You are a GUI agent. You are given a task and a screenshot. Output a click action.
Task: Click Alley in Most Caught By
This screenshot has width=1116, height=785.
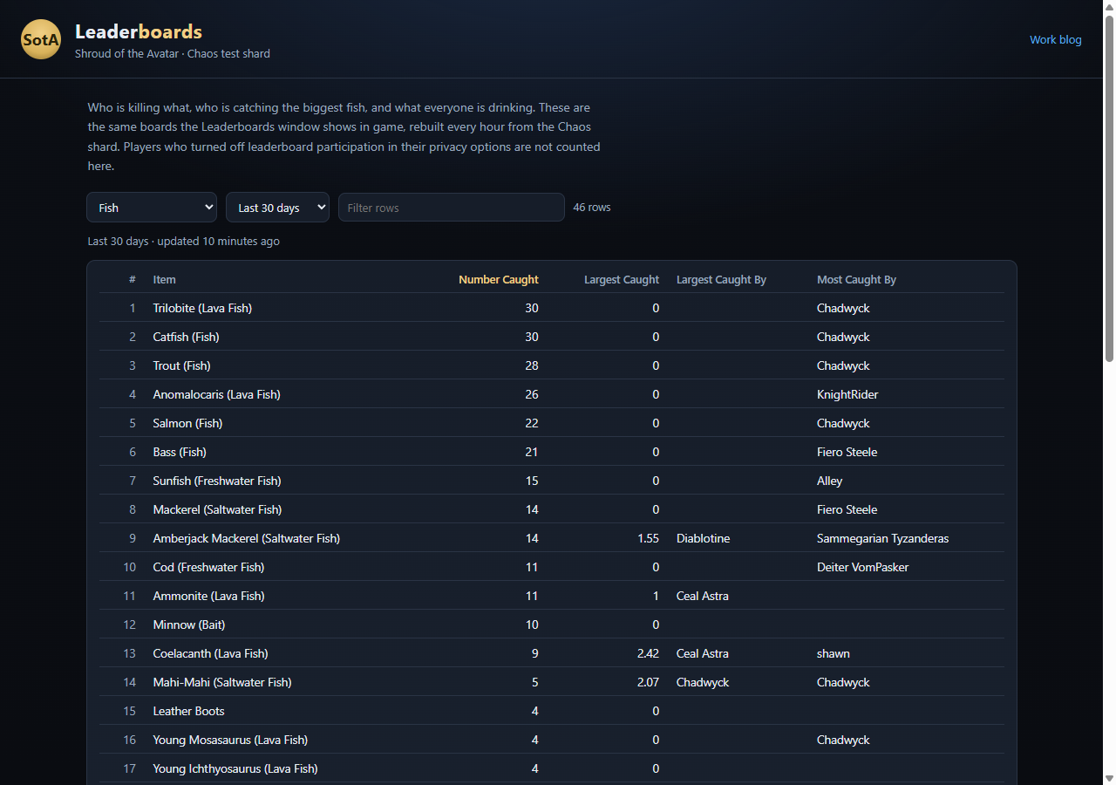coord(830,481)
